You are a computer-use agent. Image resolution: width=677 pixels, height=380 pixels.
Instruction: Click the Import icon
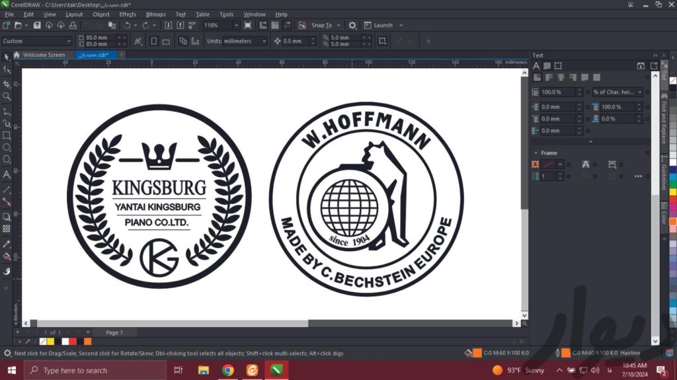pos(169,26)
